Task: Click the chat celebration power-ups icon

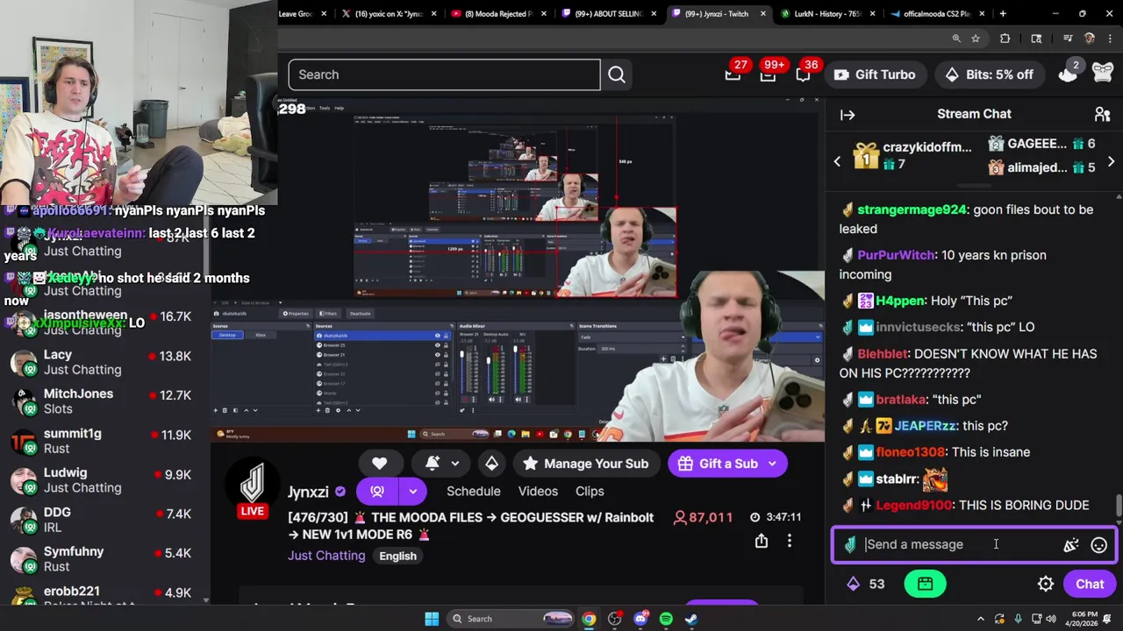Action: point(1070,545)
